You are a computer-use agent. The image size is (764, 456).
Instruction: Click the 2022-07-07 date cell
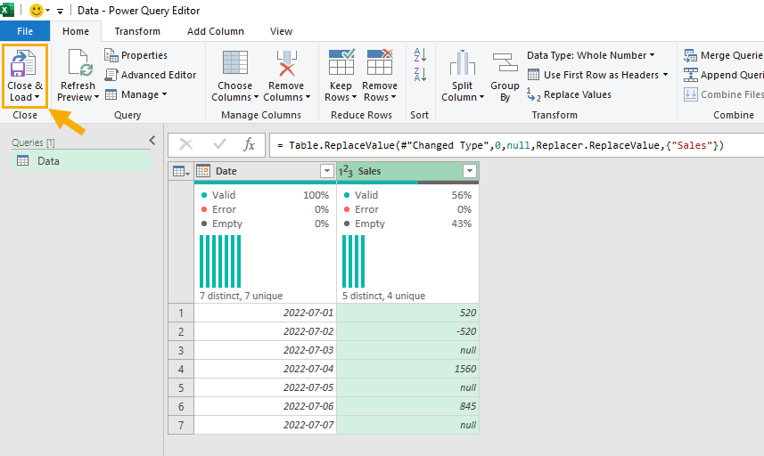[265, 425]
